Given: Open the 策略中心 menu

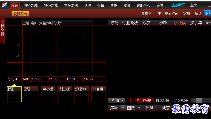Looking at the screenshot, I should tap(144, 6).
